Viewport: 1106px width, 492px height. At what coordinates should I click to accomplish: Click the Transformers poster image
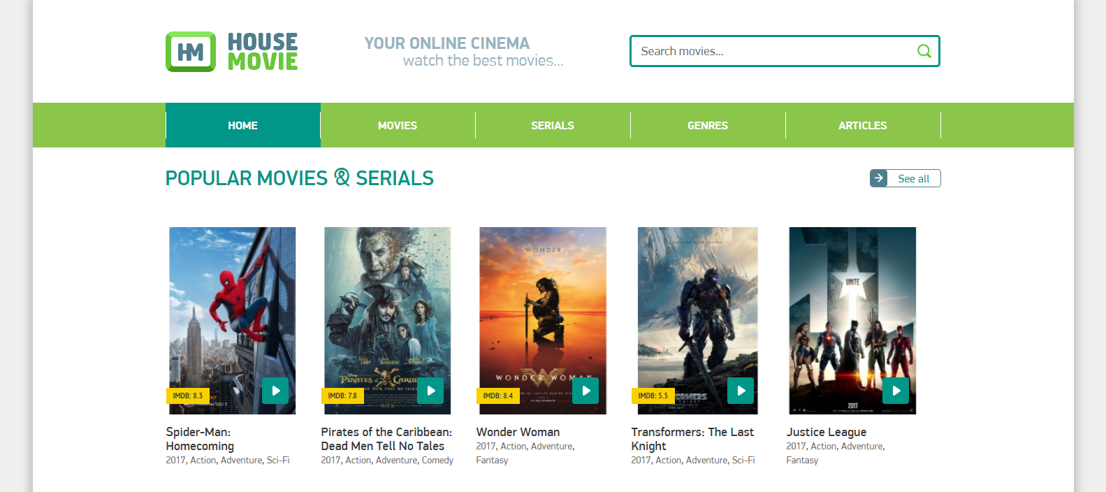coord(698,321)
